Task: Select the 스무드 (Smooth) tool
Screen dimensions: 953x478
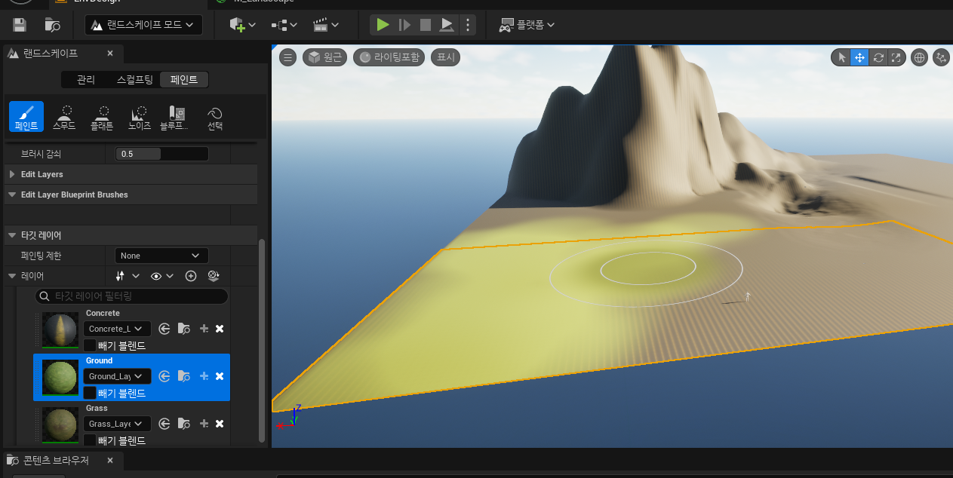Action: click(64, 117)
